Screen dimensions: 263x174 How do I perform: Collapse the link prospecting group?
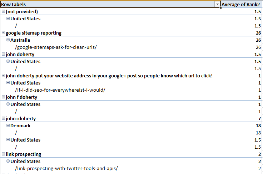coord(4,154)
